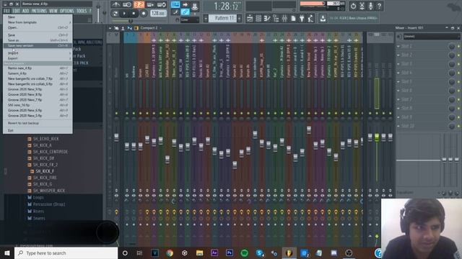Image resolution: width=462 pixels, height=259 pixels.
Task: Click the plus button beside Pattern 11
Action: click(x=239, y=18)
